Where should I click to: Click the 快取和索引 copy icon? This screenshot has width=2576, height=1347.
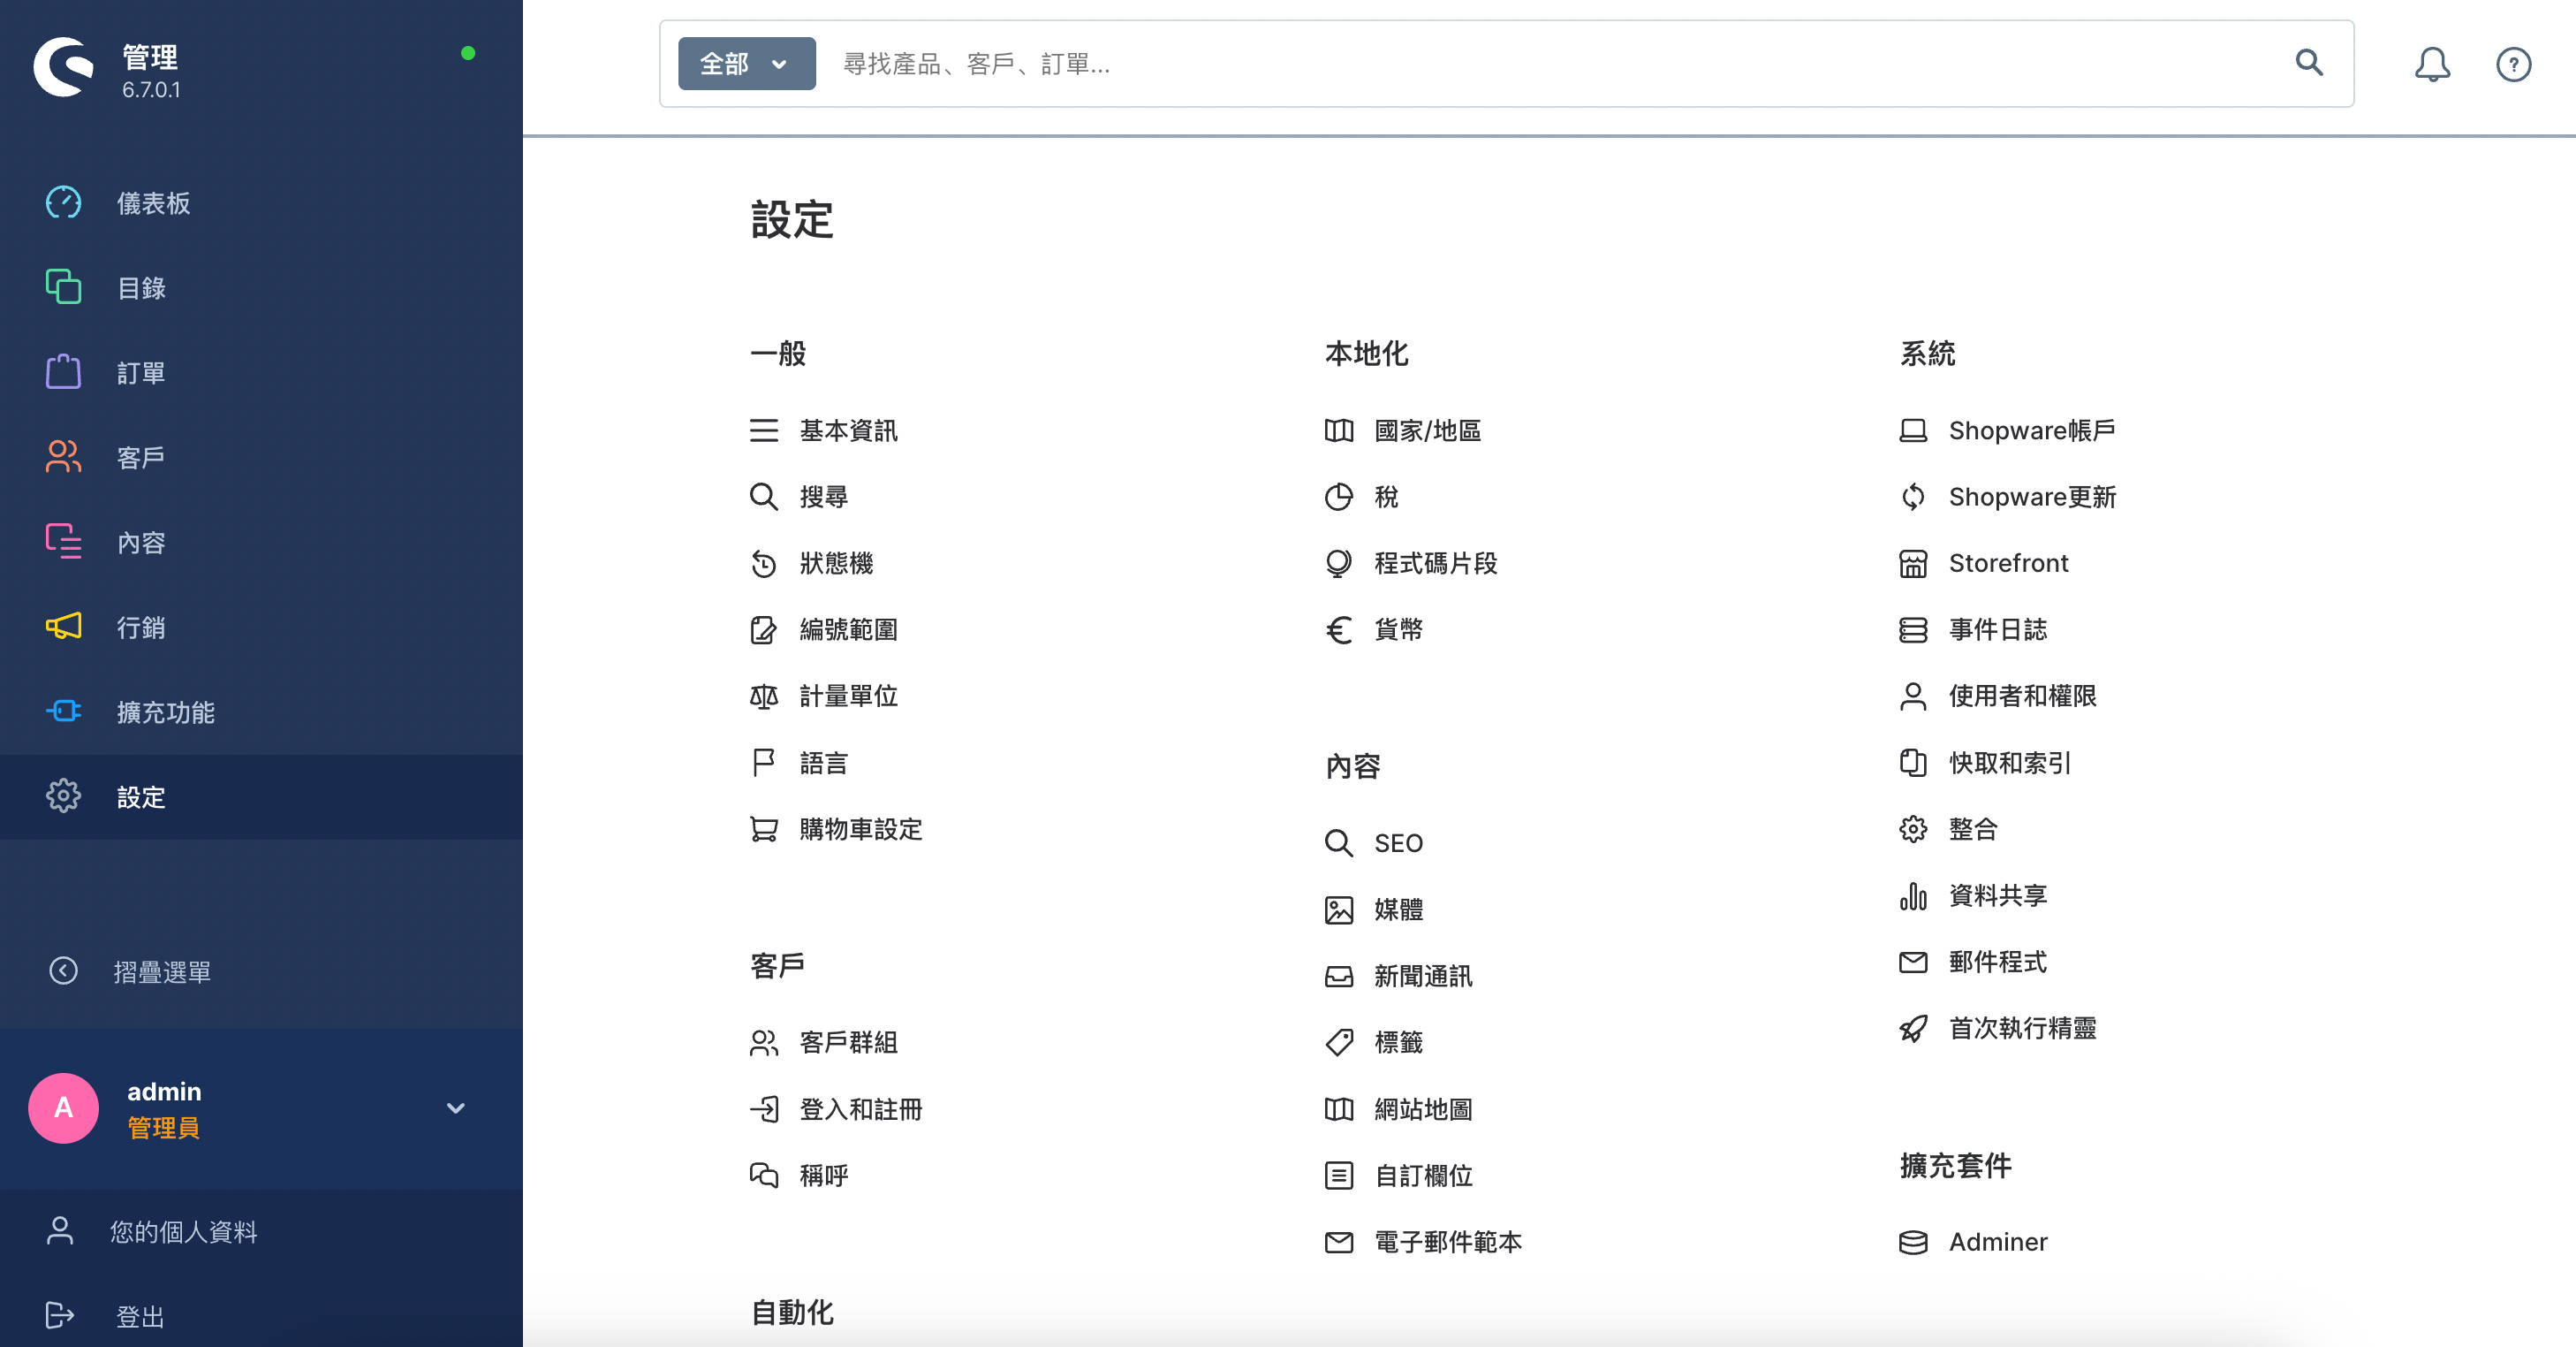tap(1912, 763)
